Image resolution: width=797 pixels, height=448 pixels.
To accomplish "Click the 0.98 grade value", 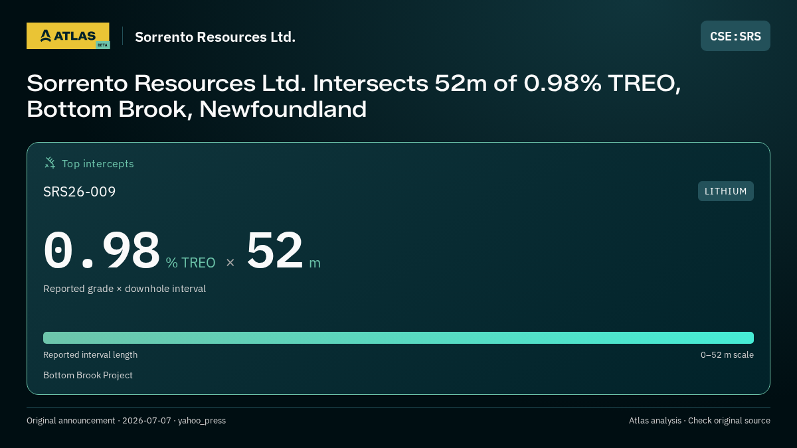I will (102, 250).
